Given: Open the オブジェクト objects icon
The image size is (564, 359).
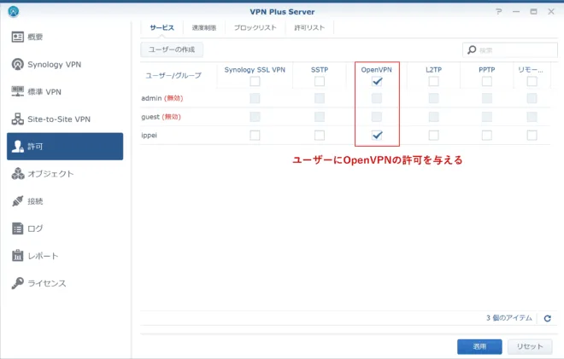Looking at the screenshot, I should point(18,174).
